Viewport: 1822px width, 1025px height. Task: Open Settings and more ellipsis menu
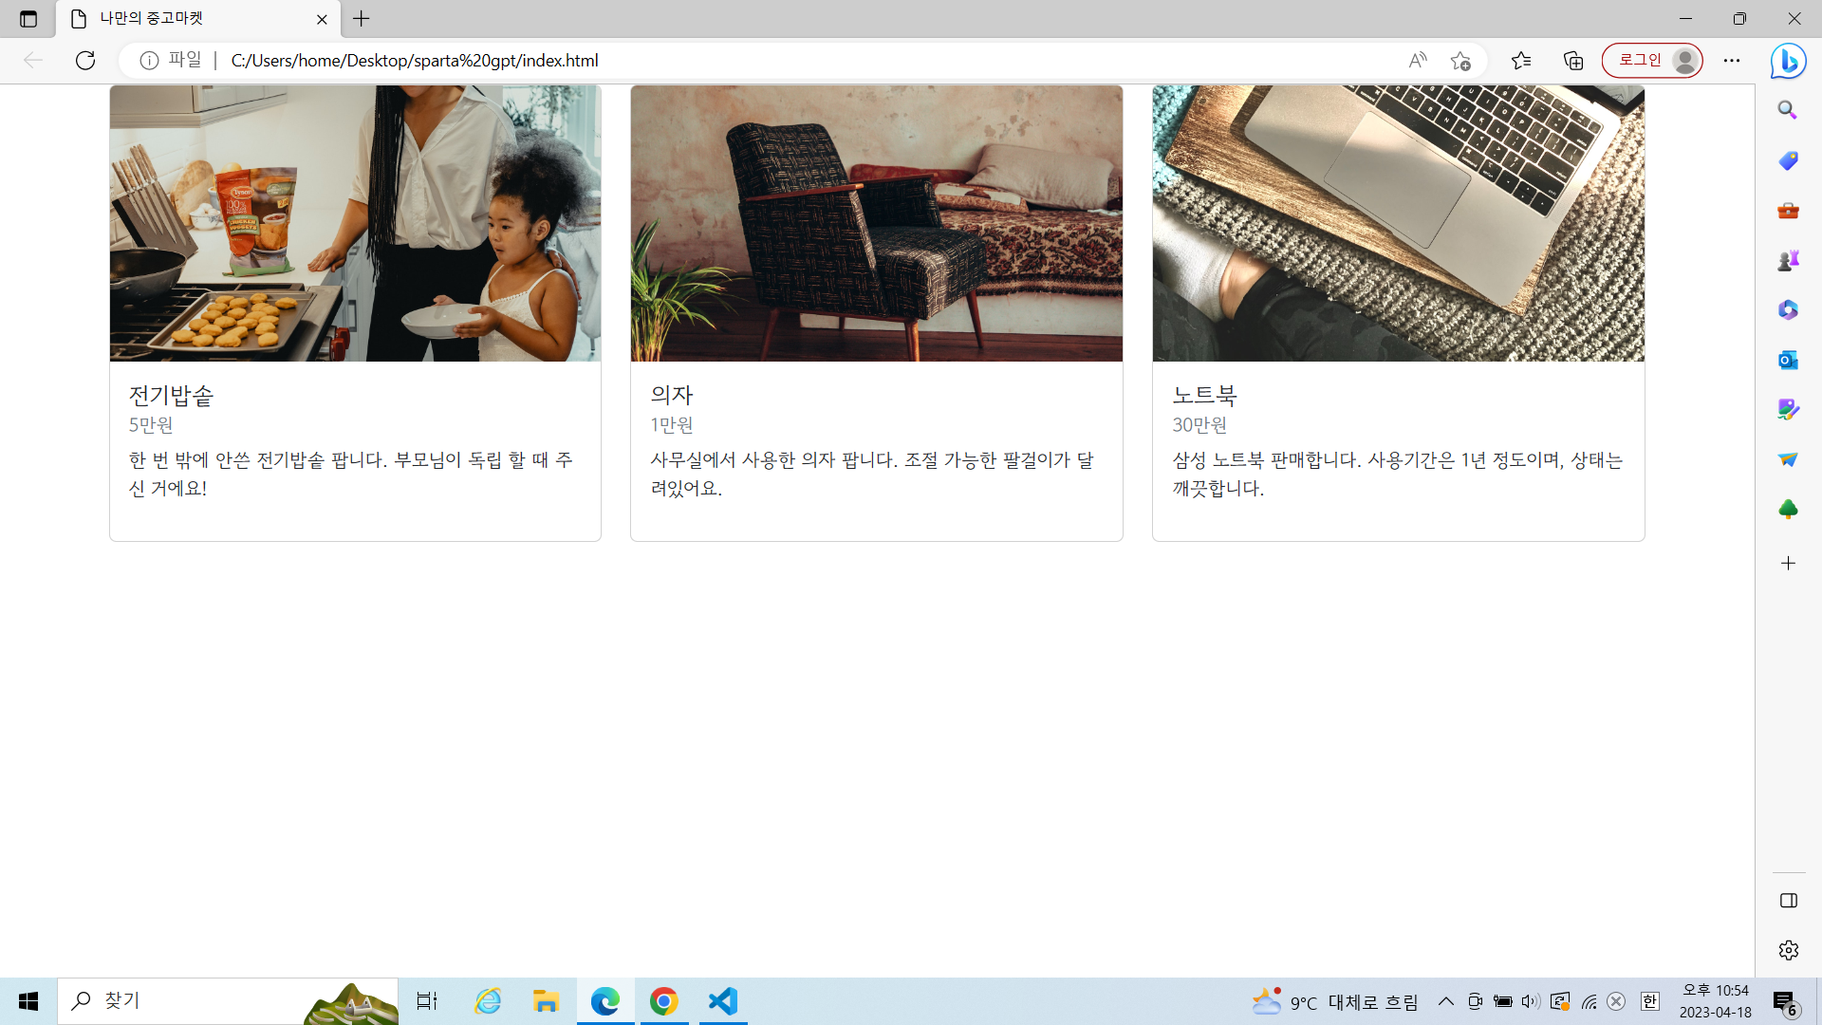click(x=1732, y=61)
